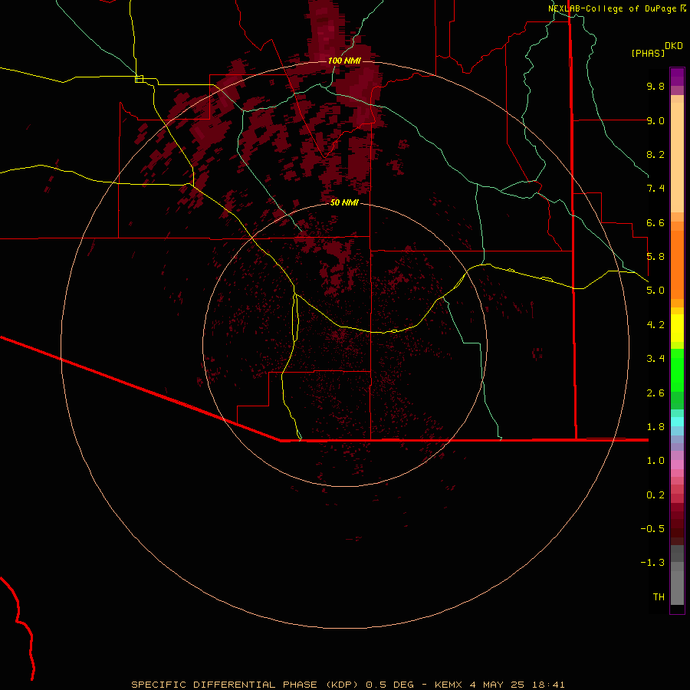690x690 pixels.
Task: Click the 3.4 value on color scale
Action: click(x=655, y=359)
